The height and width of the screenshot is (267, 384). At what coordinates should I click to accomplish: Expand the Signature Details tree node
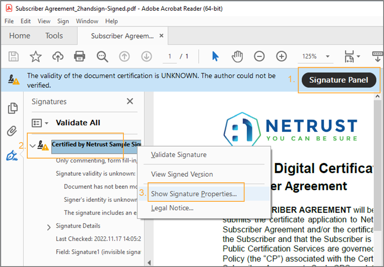(49, 227)
